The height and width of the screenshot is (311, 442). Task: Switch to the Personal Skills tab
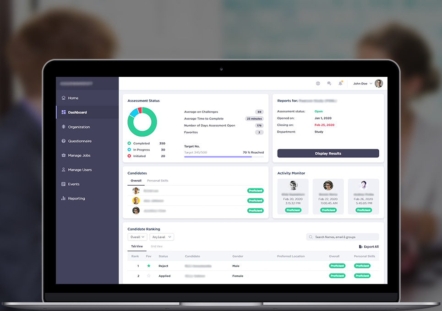158,181
